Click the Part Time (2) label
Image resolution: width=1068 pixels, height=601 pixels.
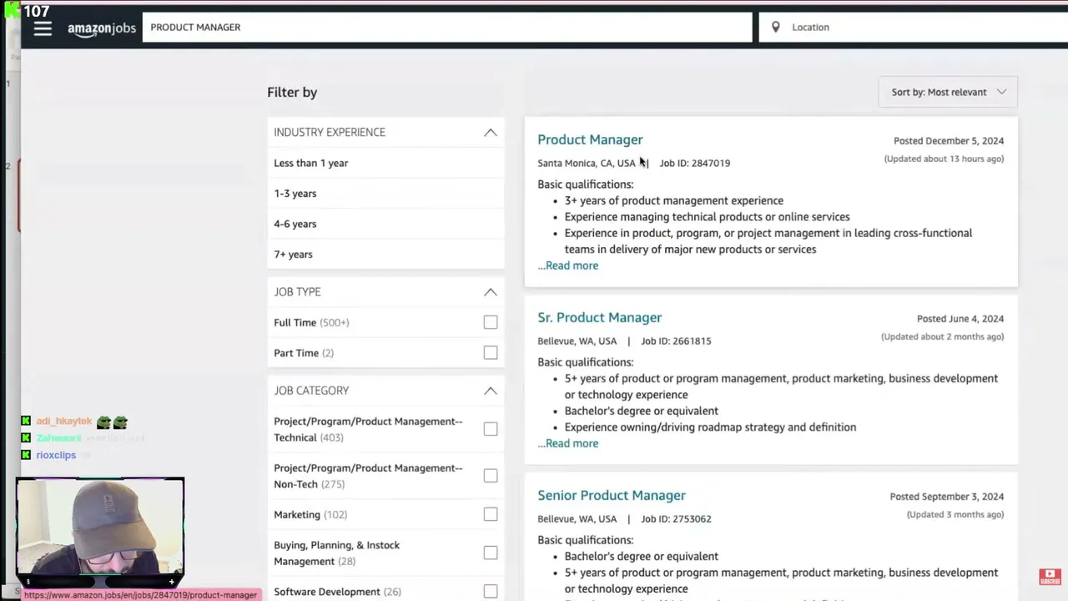[304, 353]
